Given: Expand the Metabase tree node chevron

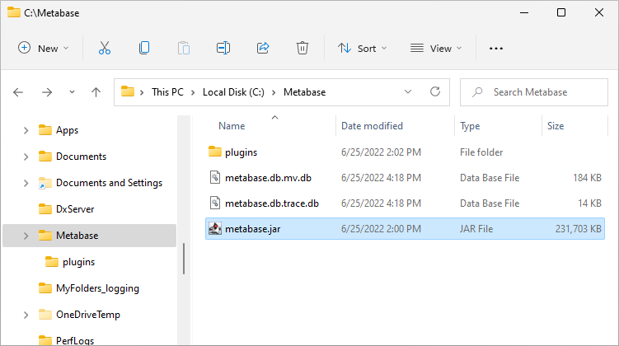Looking at the screenshot, I should tap(26, 236).
